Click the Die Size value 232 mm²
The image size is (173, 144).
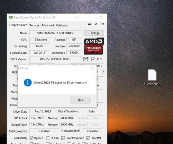click(x=74, y=46)
